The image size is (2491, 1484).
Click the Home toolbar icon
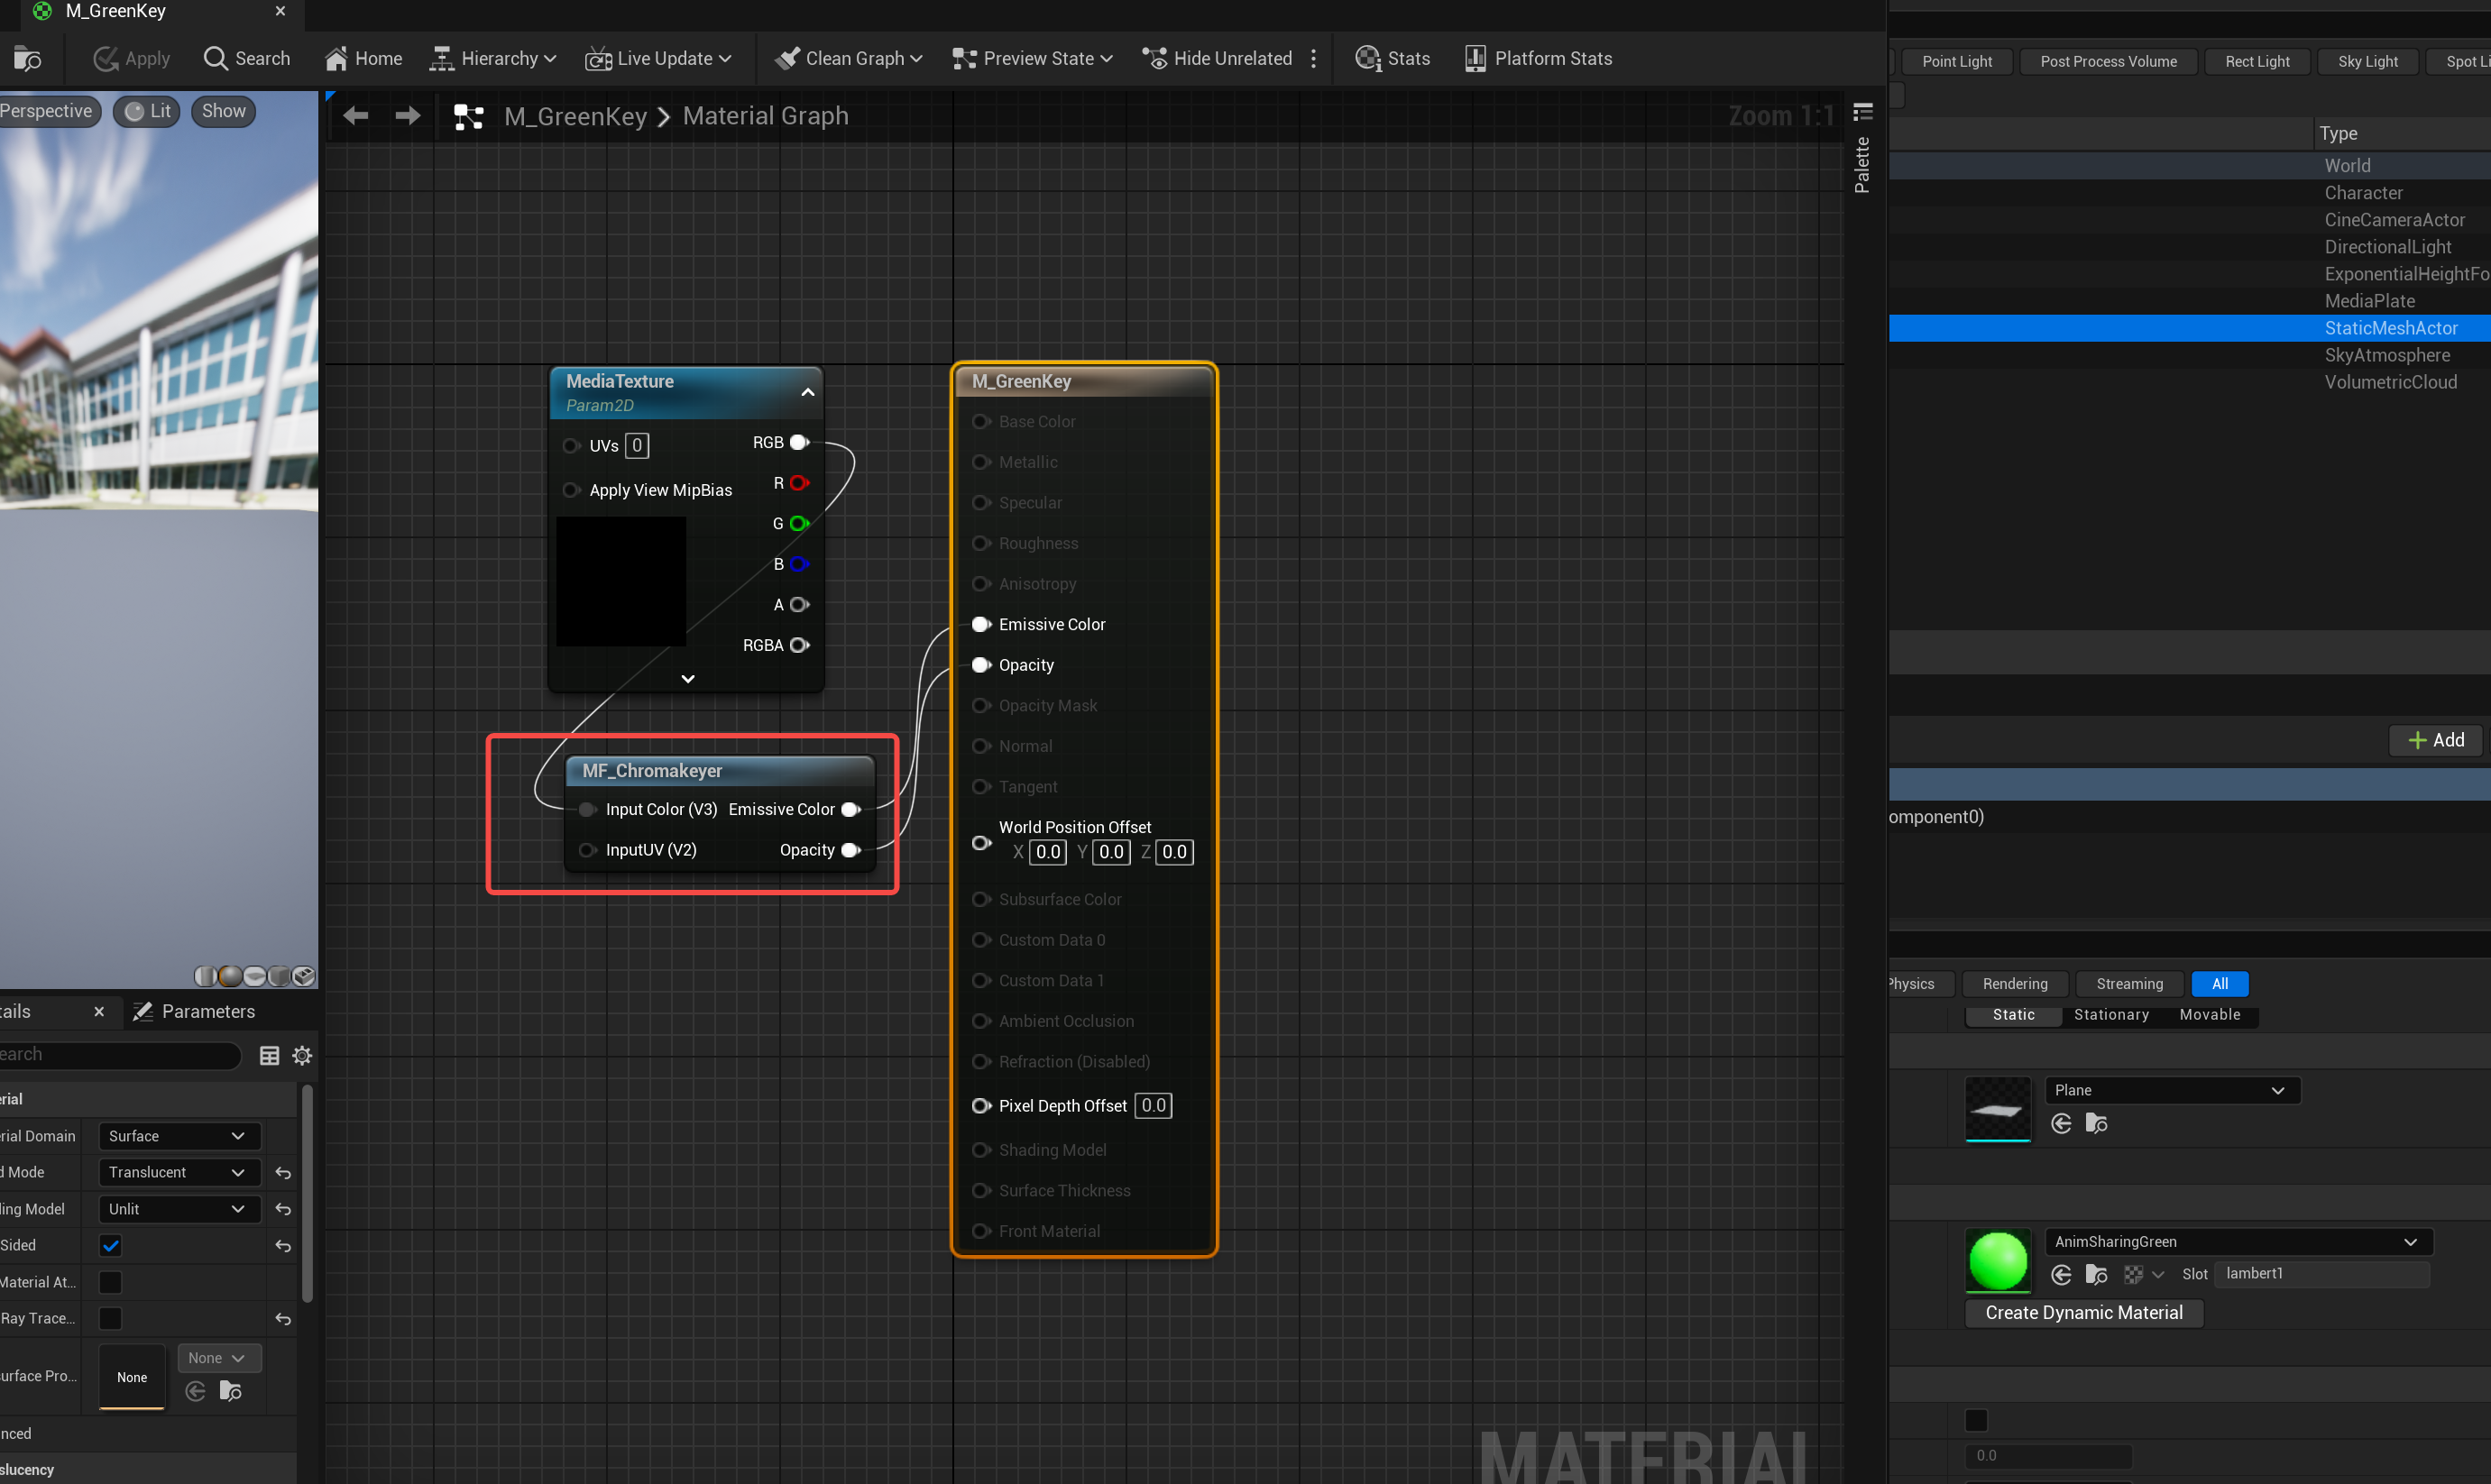[x=337, y=59]
